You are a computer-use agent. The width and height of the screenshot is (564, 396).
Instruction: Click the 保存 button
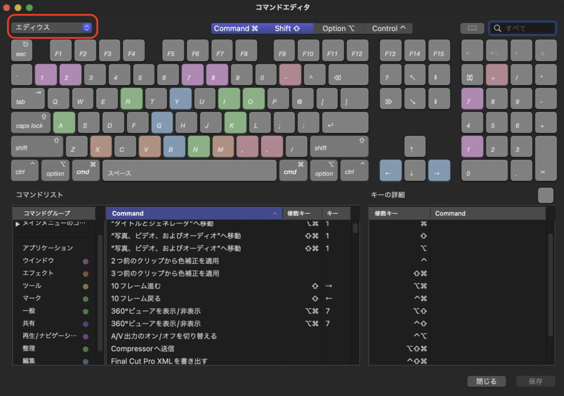[x=535, y=381]
